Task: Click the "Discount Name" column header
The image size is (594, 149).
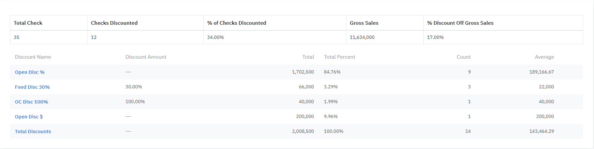Action: click(x=33, y=57)
